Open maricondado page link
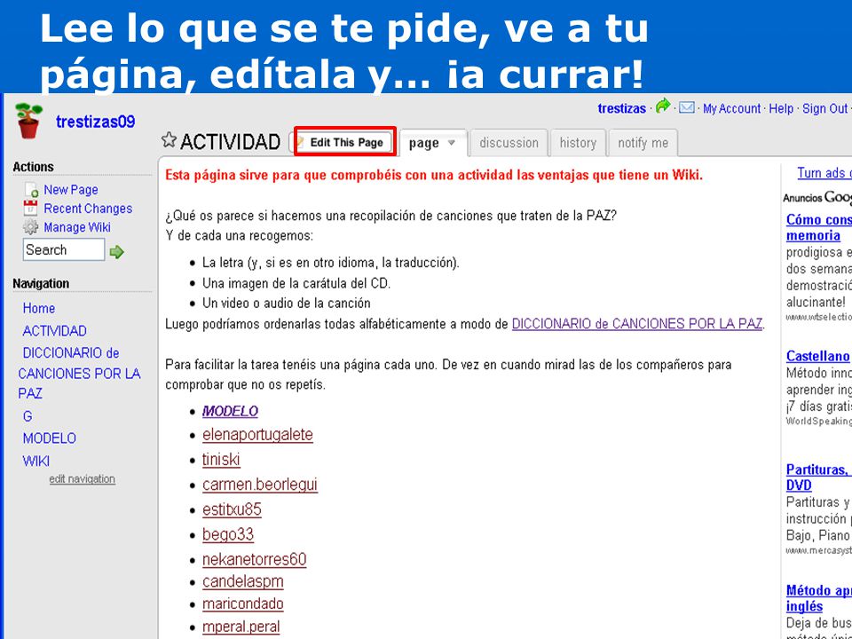This screenshot has height=639, width=852. [243, 603]
